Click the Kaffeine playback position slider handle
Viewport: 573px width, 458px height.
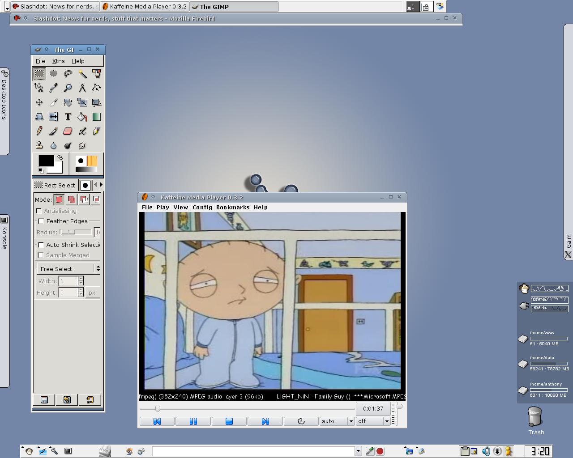(x=158, y=408)
